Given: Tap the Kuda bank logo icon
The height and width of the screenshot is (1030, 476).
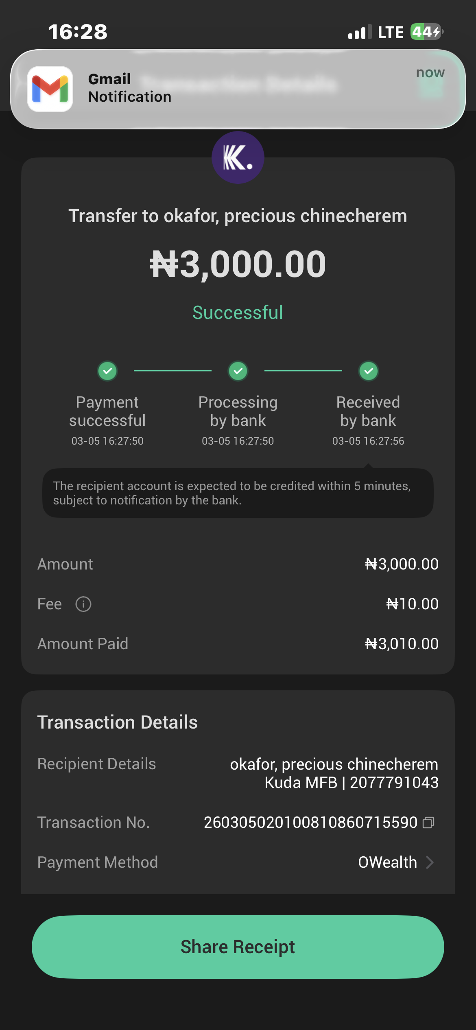Looking at the screenshot, I should (238, 157).
